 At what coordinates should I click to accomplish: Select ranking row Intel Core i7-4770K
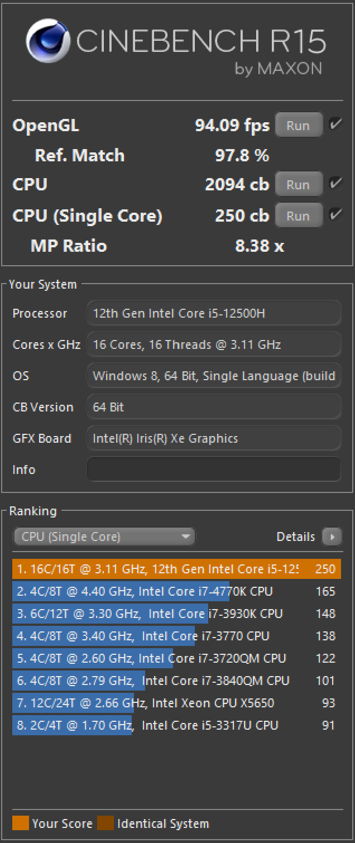(x=176, y=592)
